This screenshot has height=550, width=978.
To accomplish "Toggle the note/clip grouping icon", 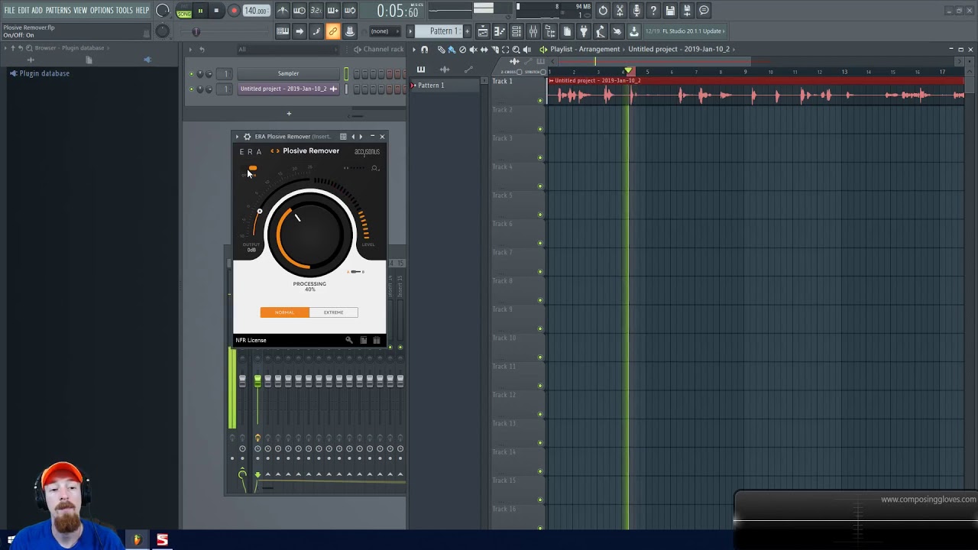I will (x=316, y=31).
